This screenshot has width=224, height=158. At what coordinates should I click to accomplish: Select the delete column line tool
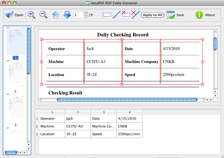point(136,15)
